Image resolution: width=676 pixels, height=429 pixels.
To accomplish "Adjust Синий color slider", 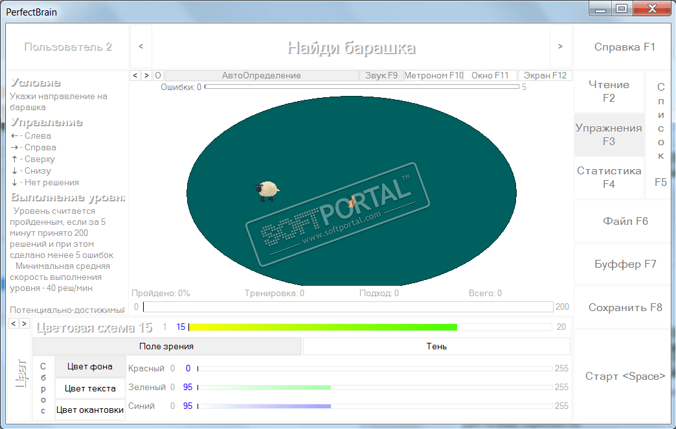I will click(x=375, y=406).
